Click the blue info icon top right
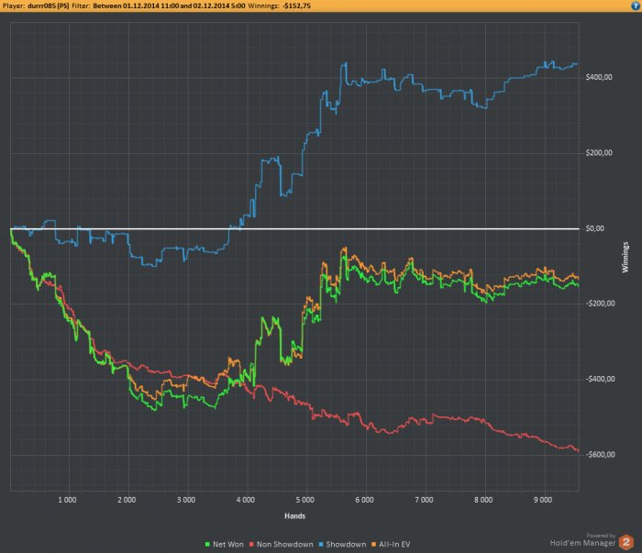 (635, 6)
